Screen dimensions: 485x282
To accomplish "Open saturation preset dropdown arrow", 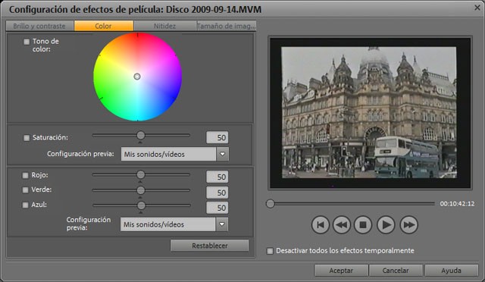I will pyautogui.click(x=222, y=154).
